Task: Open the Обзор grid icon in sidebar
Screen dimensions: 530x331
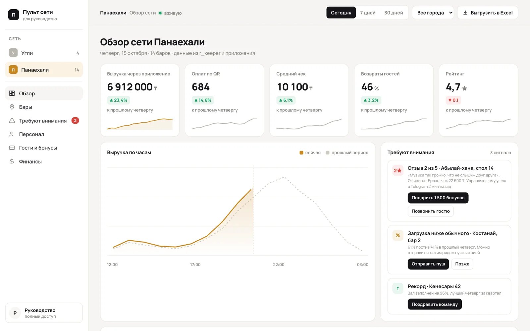Action: [x=12, y=93]
